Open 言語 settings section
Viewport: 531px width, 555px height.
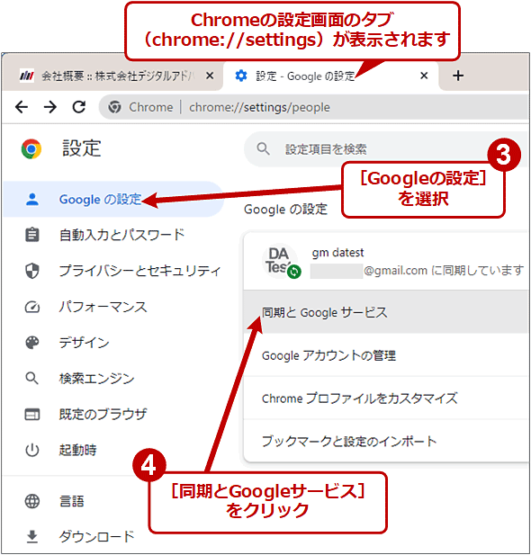[x=113, y=501]
